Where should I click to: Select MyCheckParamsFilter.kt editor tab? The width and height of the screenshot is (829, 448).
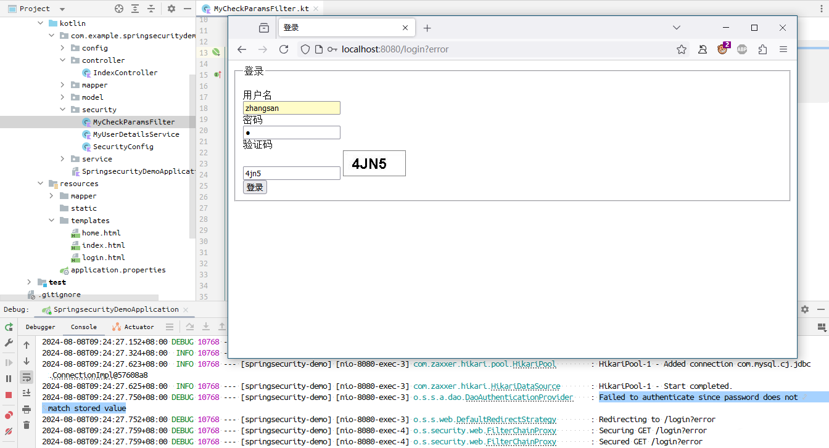coord(261,9)
